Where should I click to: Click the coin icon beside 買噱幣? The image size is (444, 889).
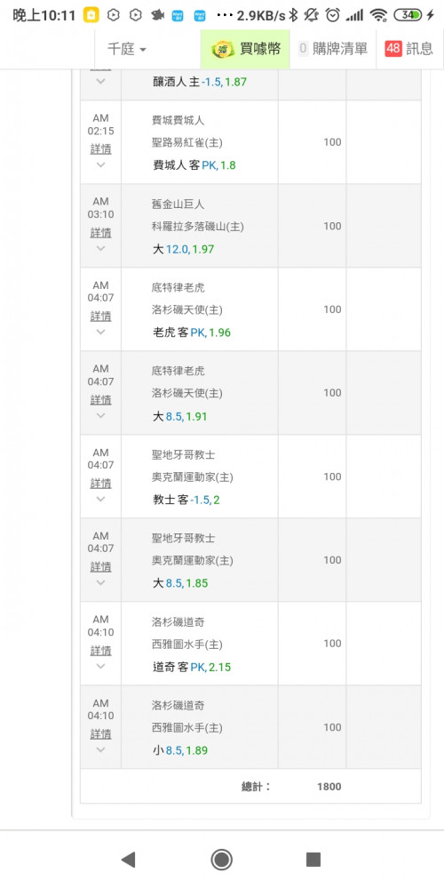(x=221, y=49)
